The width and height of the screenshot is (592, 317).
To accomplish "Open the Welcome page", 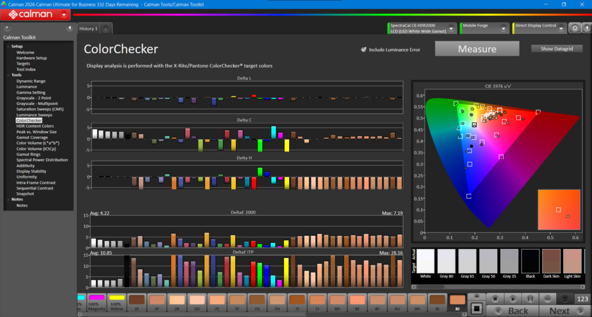I will pos(25,53).
